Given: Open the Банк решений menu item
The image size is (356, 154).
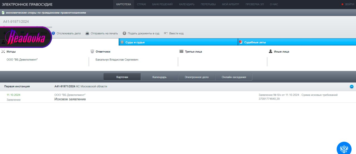Looking at the screenshot, I should click(x=162, y=4).
